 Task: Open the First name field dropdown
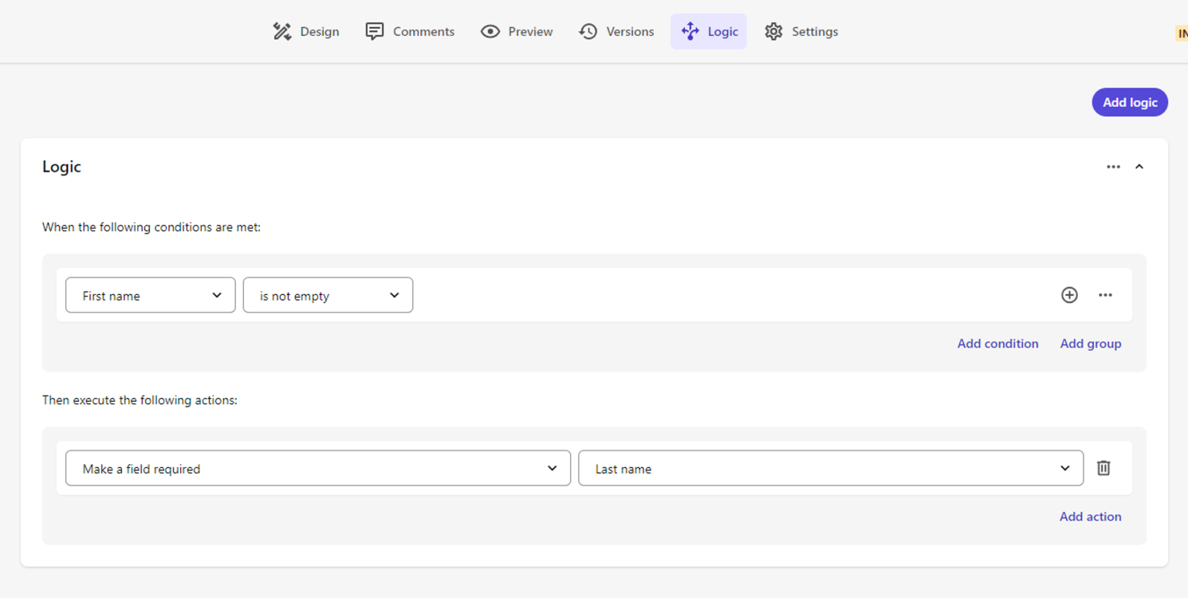coord(150,295)
